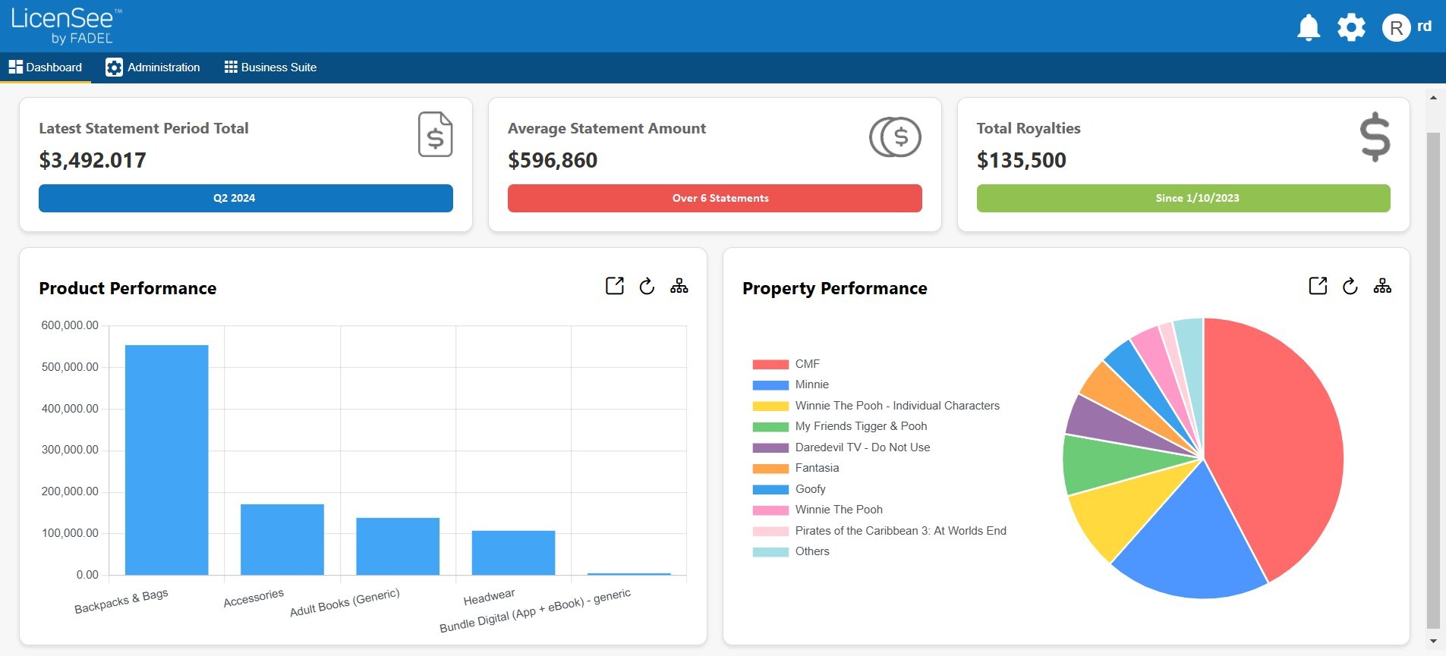Click the Adult Books (Generic) bar
Image resolution: width=1446 pixels, height=656 pixels.
pos(398,546)
